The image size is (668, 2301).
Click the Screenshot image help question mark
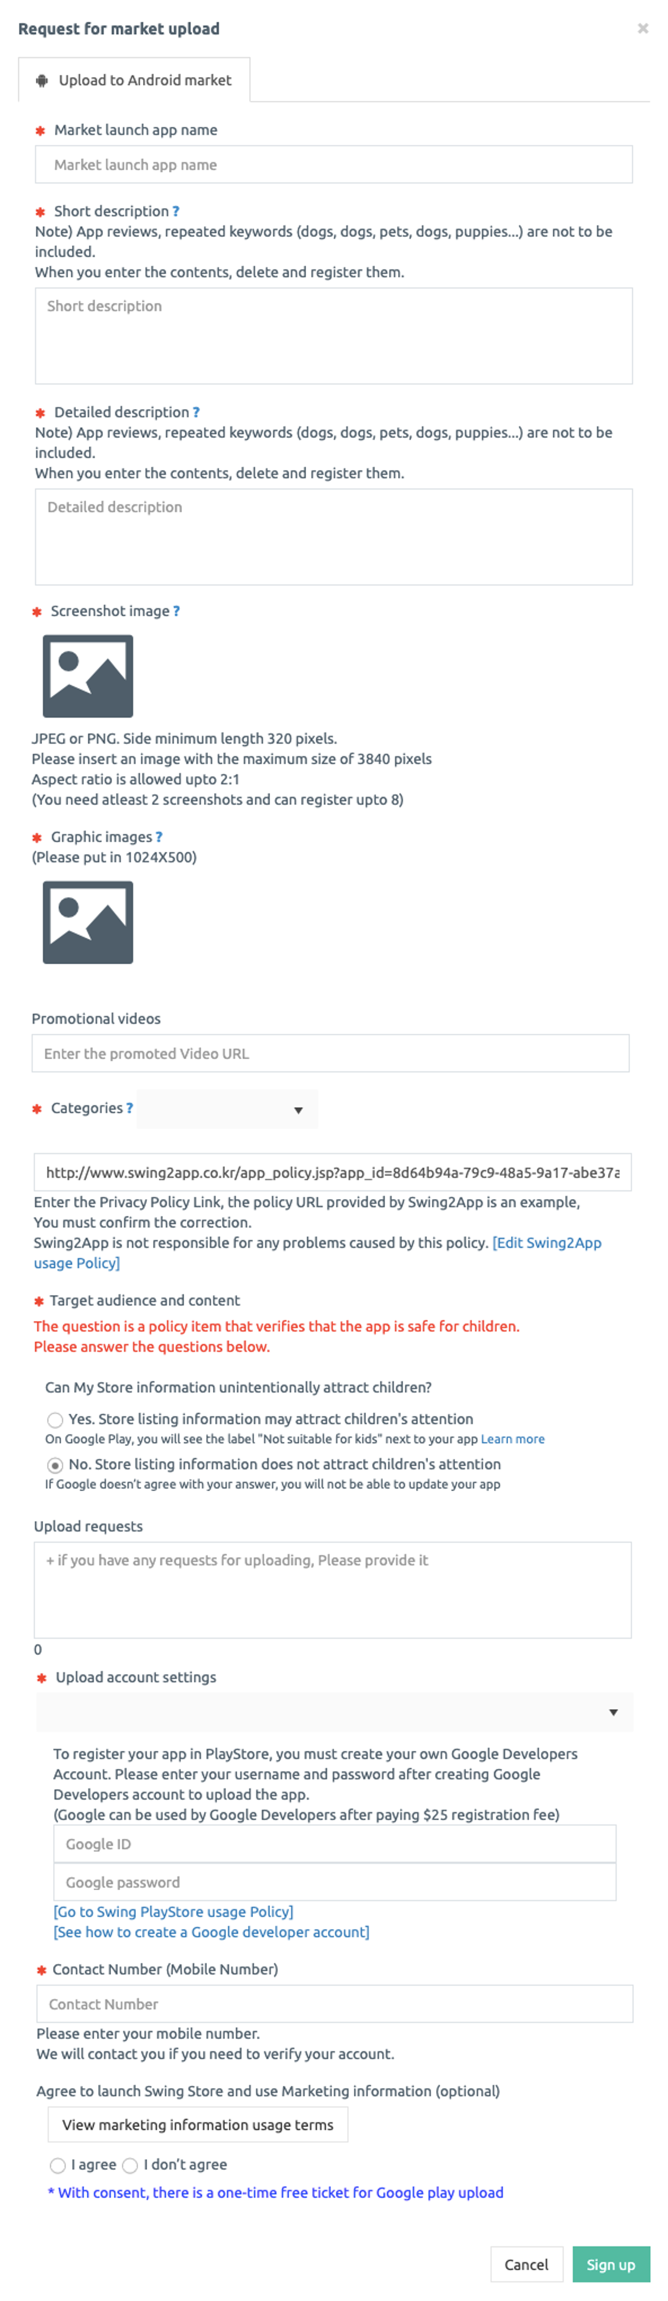pos(177,611)
